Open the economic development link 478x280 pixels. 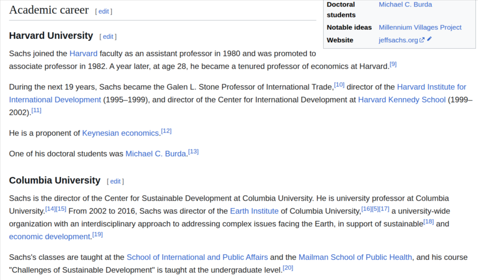(x=50, y=237)
